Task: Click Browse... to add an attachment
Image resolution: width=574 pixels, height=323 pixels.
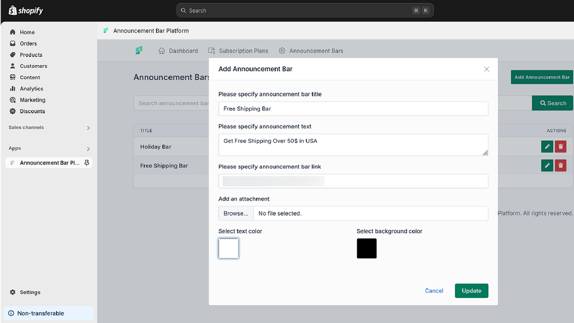Action: click(x=236, y=214)
